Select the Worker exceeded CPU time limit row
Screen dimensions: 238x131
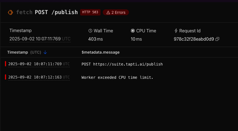pyautogui.click(x=117, y=77)
